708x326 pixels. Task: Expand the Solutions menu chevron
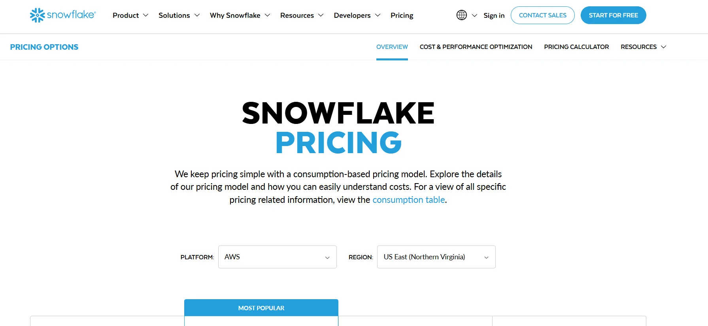point(197,15)
